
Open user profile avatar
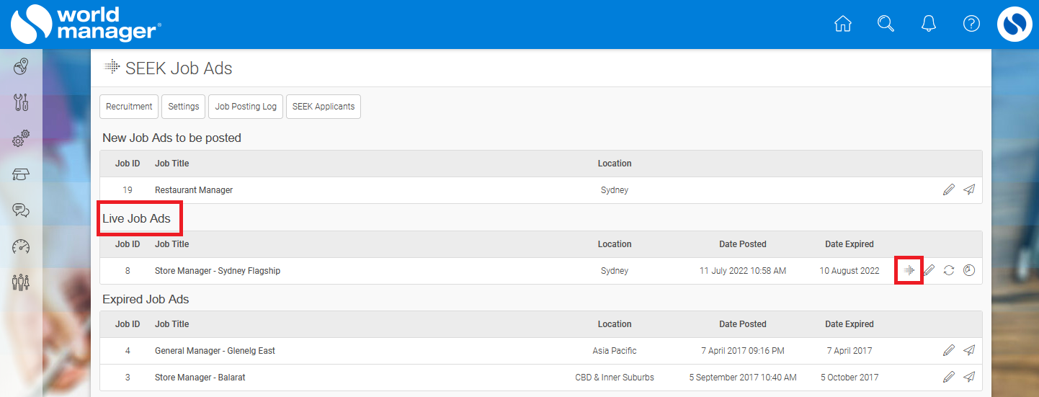pyautogui.click(x=1015, y=24)
